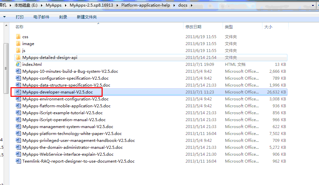Open the css folder icon

tap(18, 37)
